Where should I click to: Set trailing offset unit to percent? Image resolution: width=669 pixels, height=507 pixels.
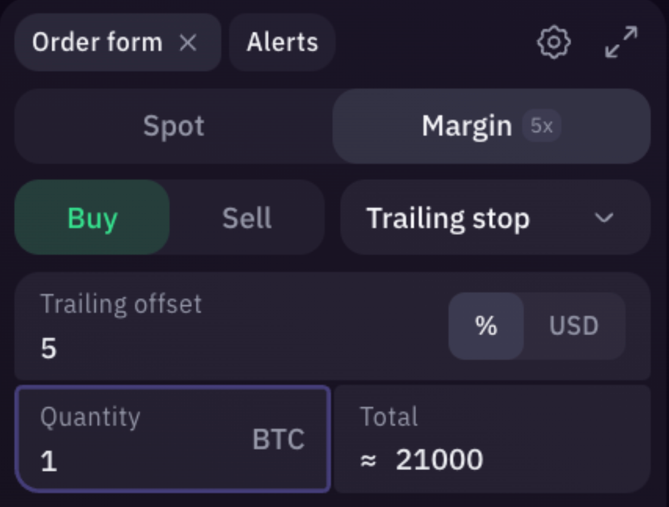coord(486,326)
